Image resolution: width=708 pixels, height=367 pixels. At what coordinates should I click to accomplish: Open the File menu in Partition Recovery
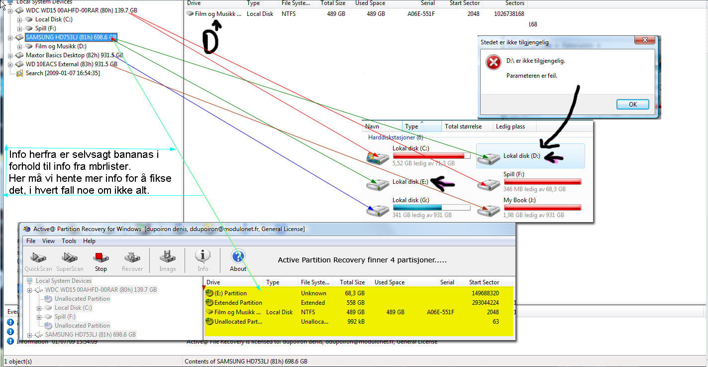coord(31,241)
